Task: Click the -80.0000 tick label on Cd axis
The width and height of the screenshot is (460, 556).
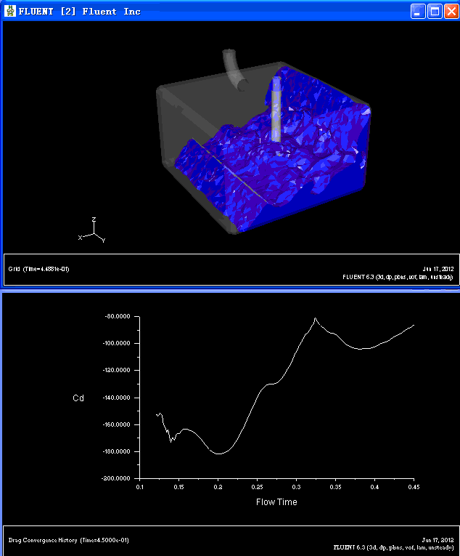Action: (x=118, y=316)
